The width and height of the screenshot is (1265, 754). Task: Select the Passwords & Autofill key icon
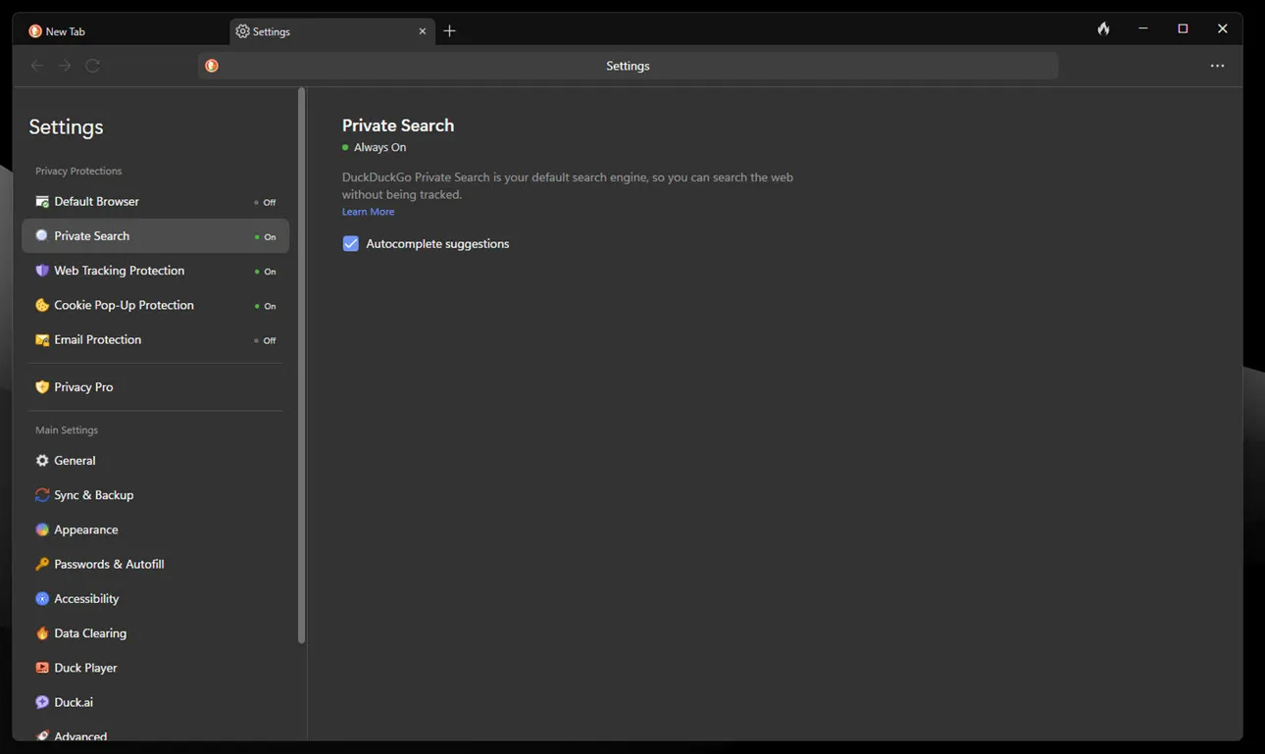point(41,564)
